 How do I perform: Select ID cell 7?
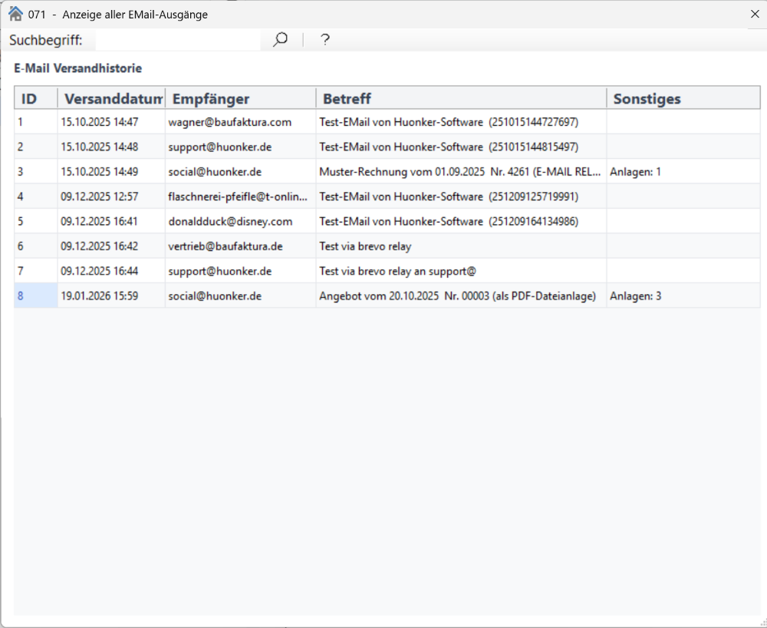click(36, 271)
